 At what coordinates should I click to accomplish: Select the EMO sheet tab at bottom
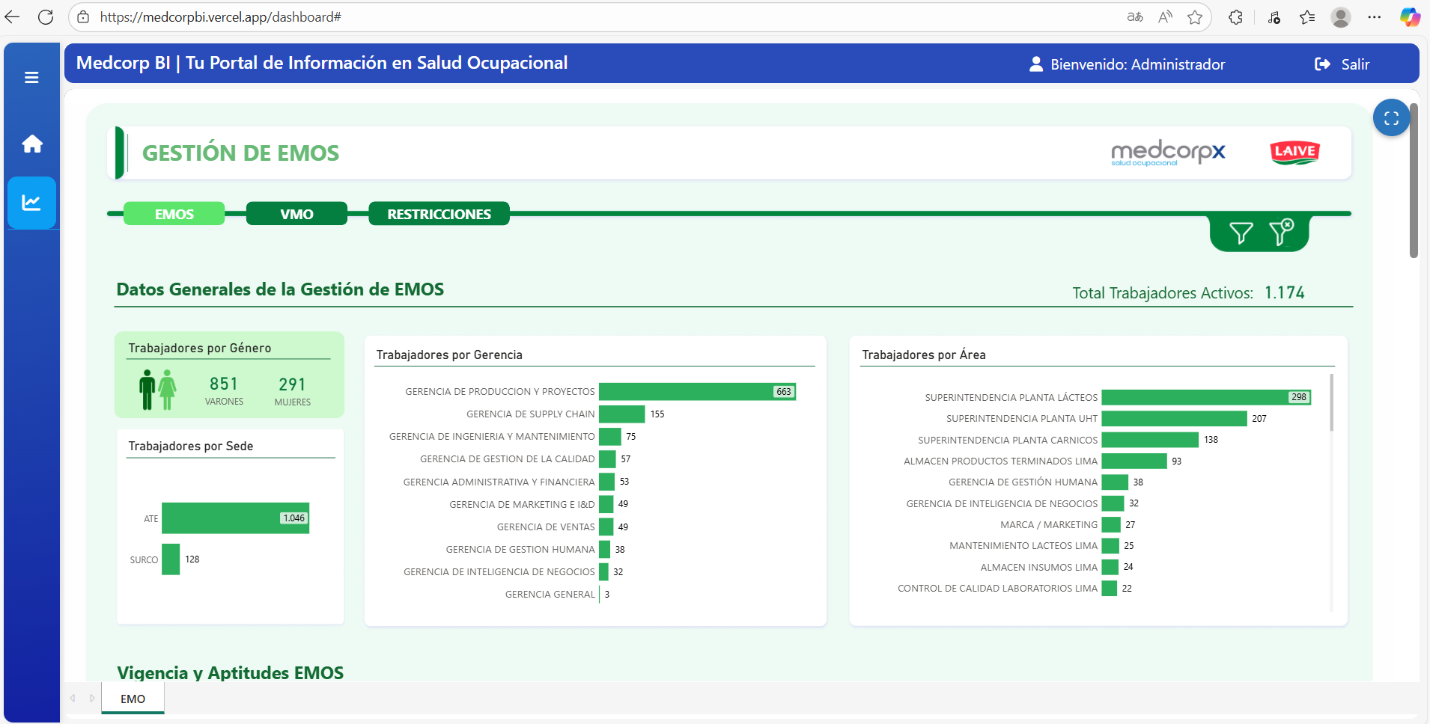132,698
